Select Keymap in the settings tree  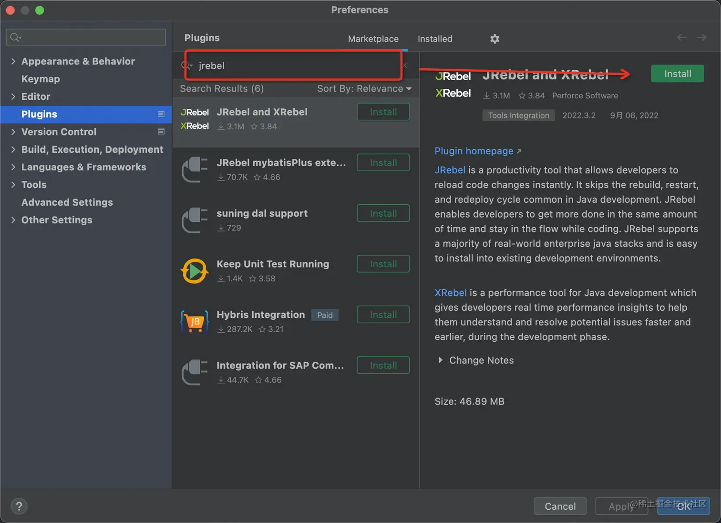(41, 79)
